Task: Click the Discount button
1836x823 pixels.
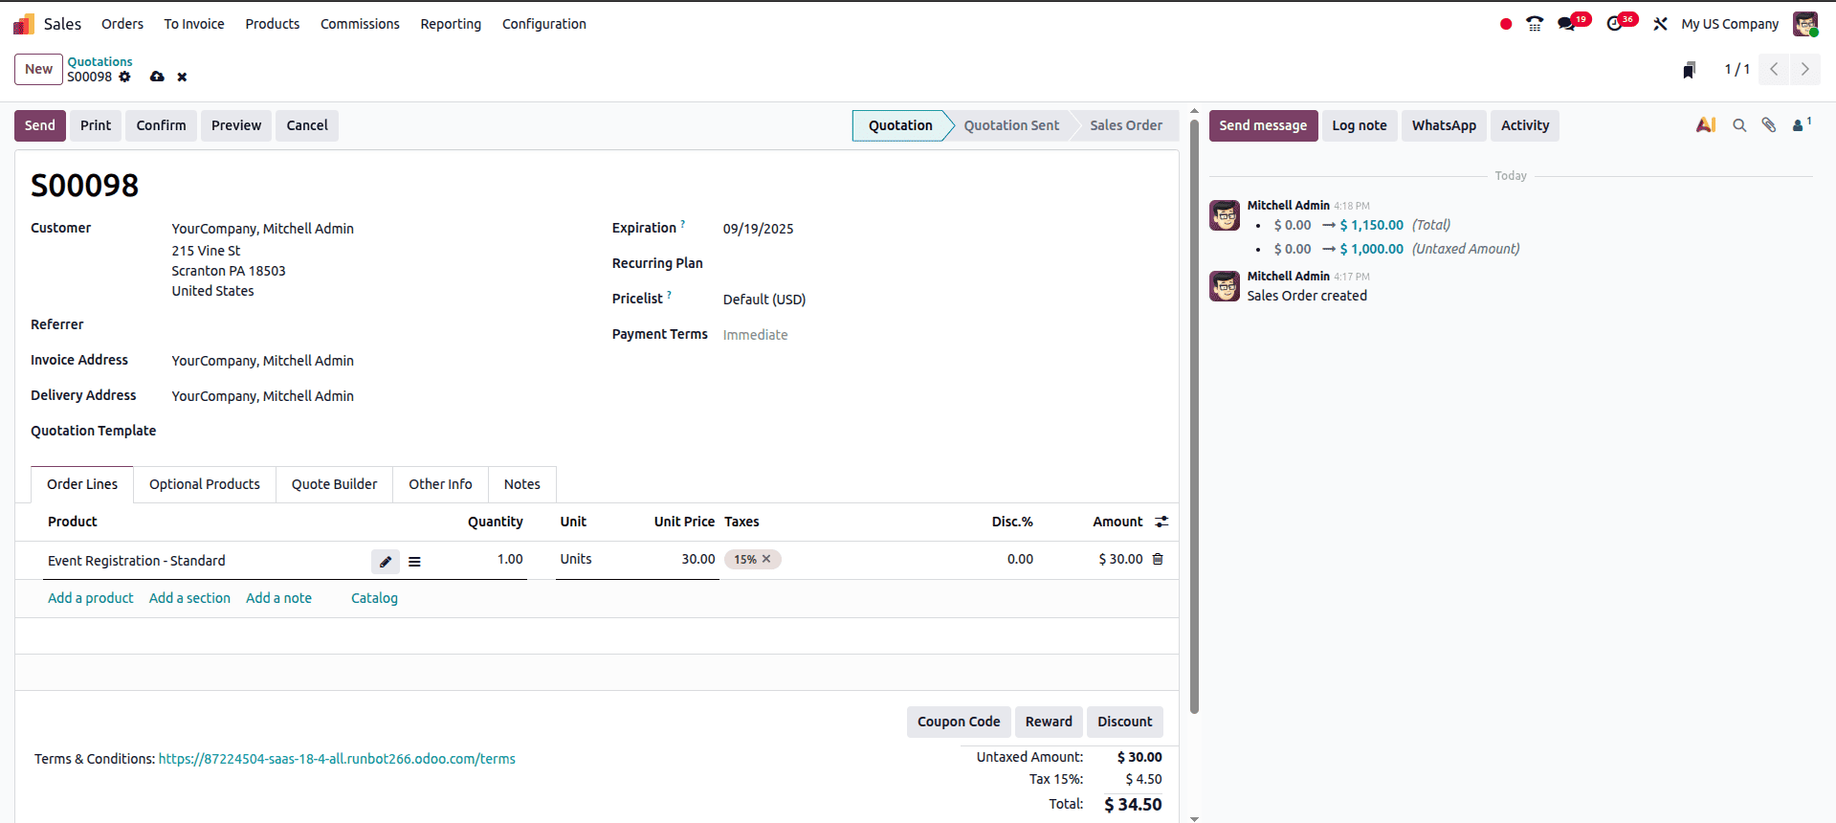Action: tap(1125, 722)
